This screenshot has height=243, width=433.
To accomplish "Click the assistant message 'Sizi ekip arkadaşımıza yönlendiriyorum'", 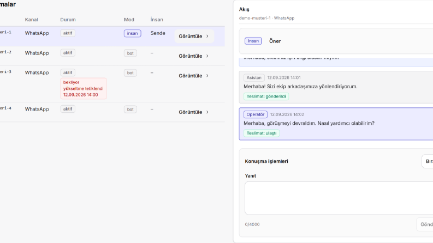I will (300, 87).
